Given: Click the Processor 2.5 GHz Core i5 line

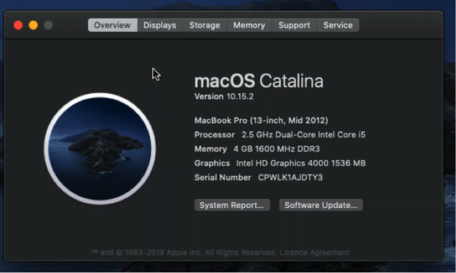Looking at the screenshot, I should (x=280, y=135).
